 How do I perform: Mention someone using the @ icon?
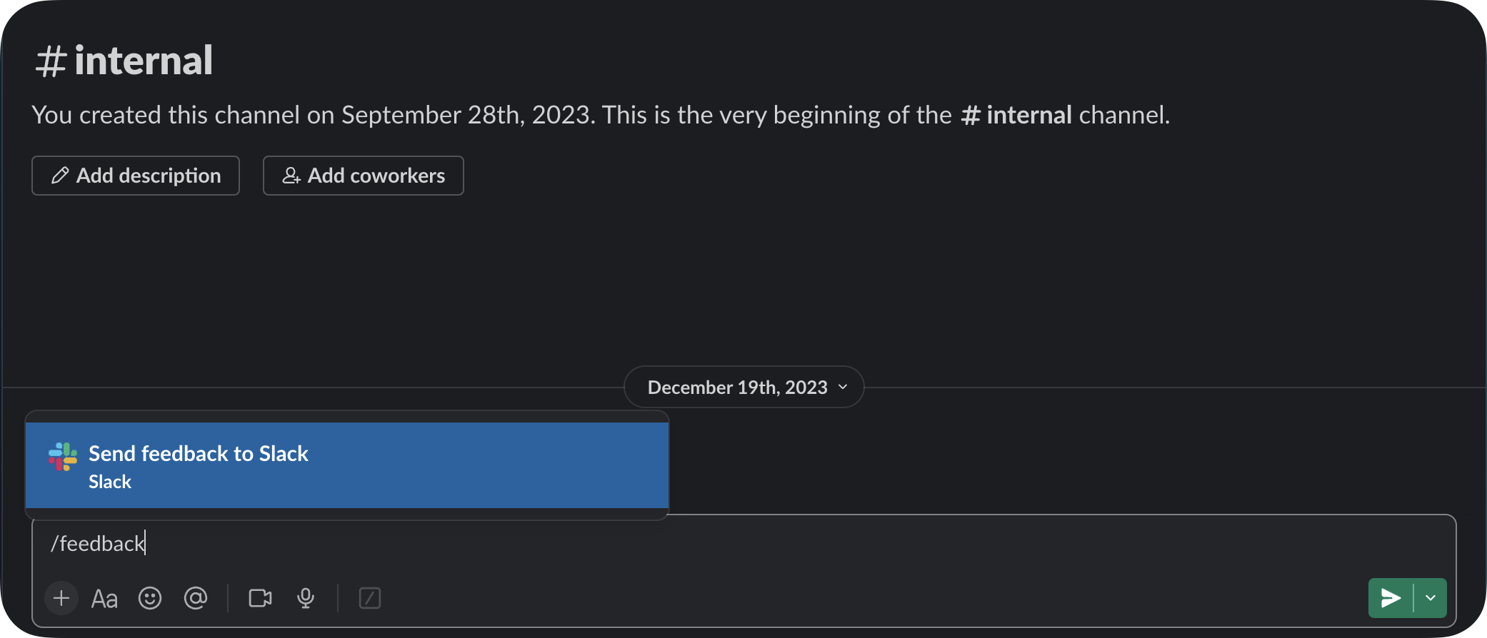coord(196,598)
